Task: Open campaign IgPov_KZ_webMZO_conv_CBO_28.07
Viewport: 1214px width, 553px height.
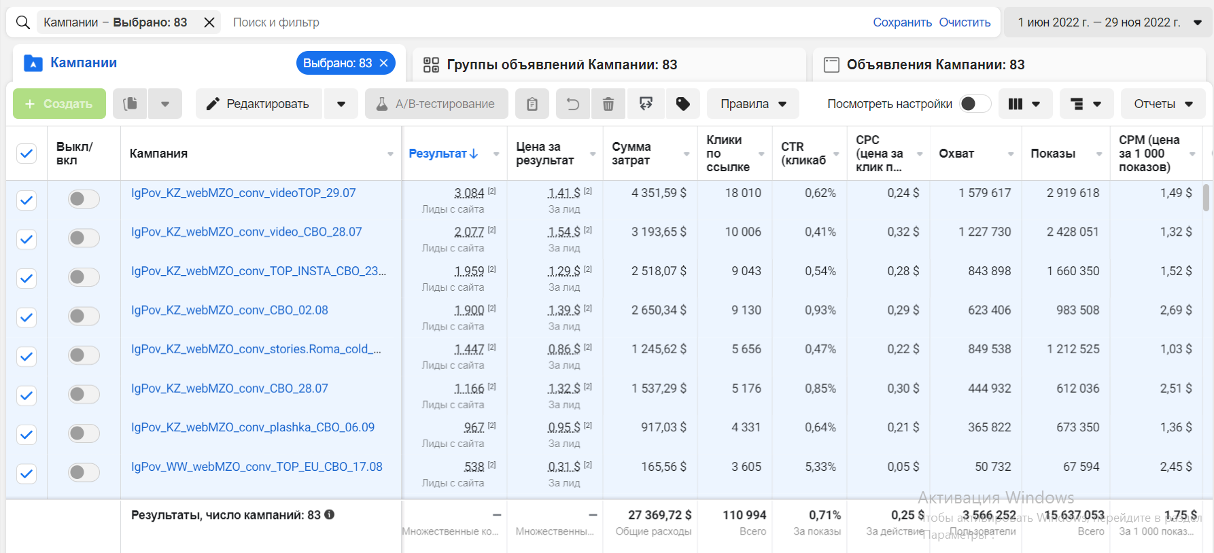Action: pyautogui.click(x=230, y=389)
